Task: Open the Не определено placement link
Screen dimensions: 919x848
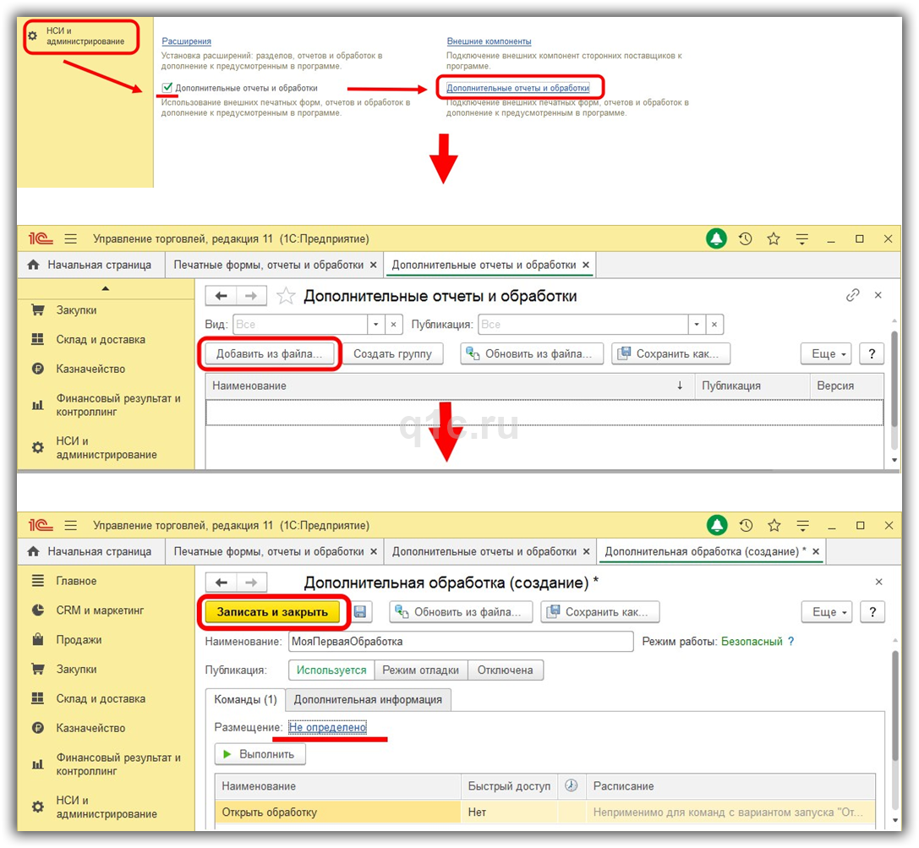Action: point(328,727)
